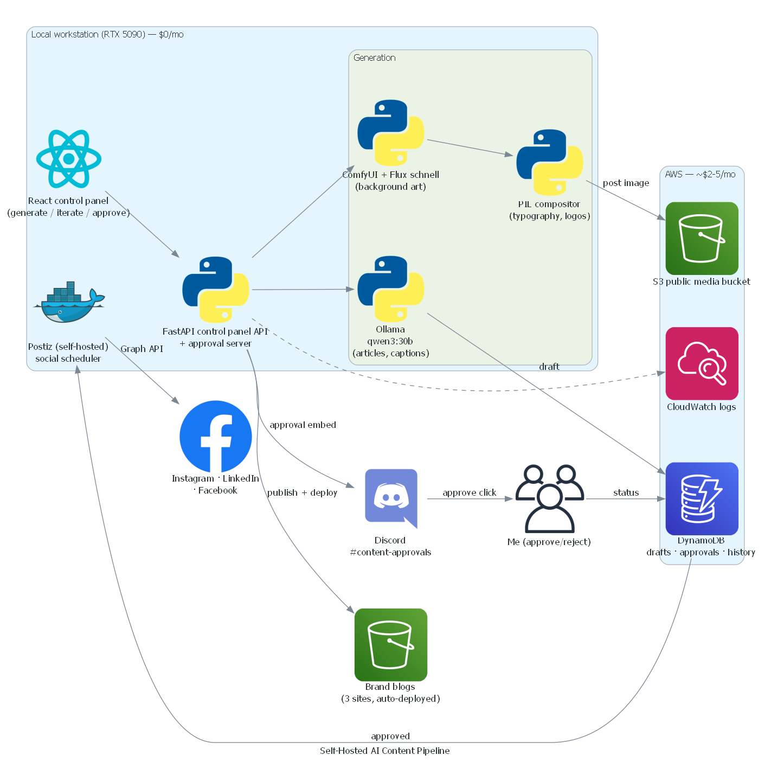The width and height of the screenshot is (771, 781).
Task: Click the 'ComfyUI + Flux schnell' label
Action: point(391,175)
